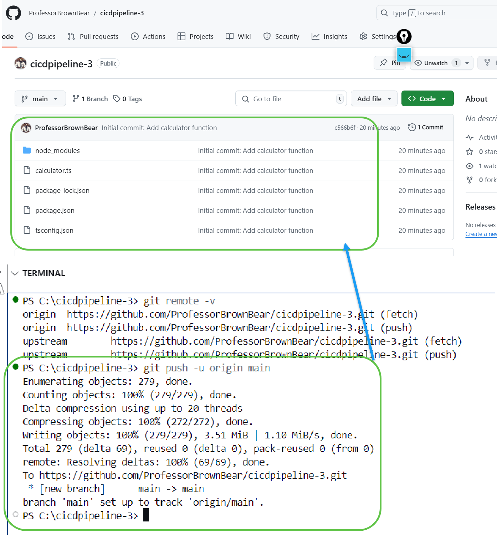This screenshot has height=535, width=497.
Task: Focus the 'Type / to search' box
Action: (437, 13)
